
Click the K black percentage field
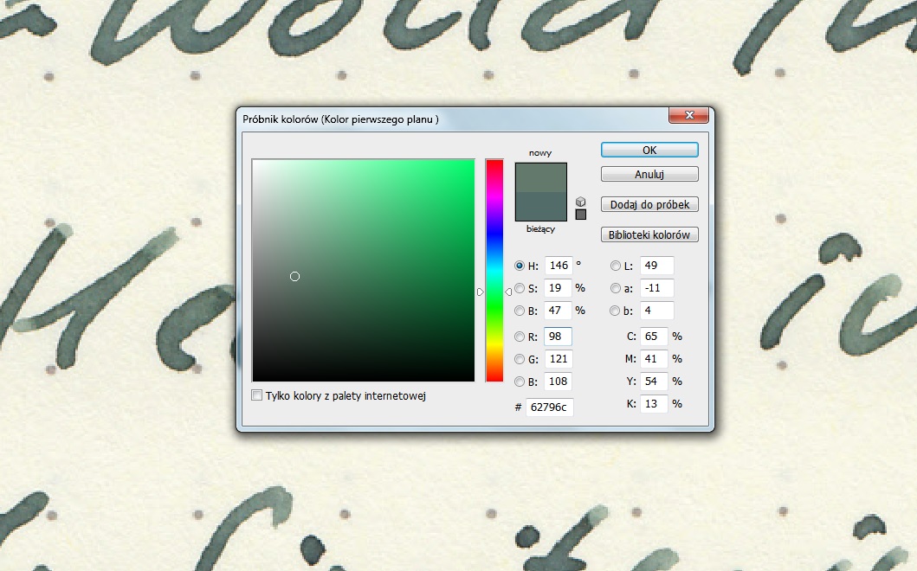pyautogui.click(x=654, y=404)
